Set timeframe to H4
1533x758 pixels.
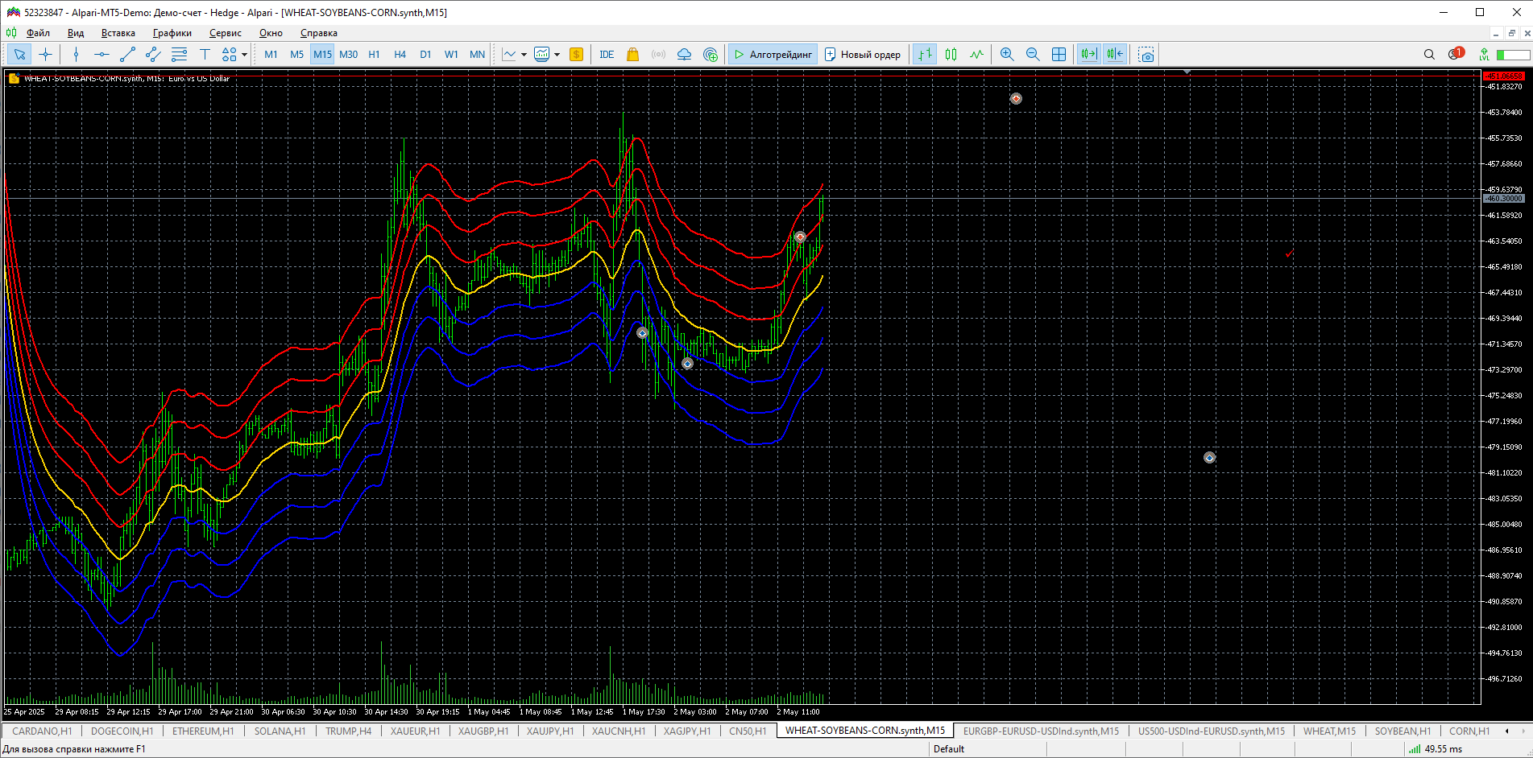pyautogui.click(x=400, y=55)
